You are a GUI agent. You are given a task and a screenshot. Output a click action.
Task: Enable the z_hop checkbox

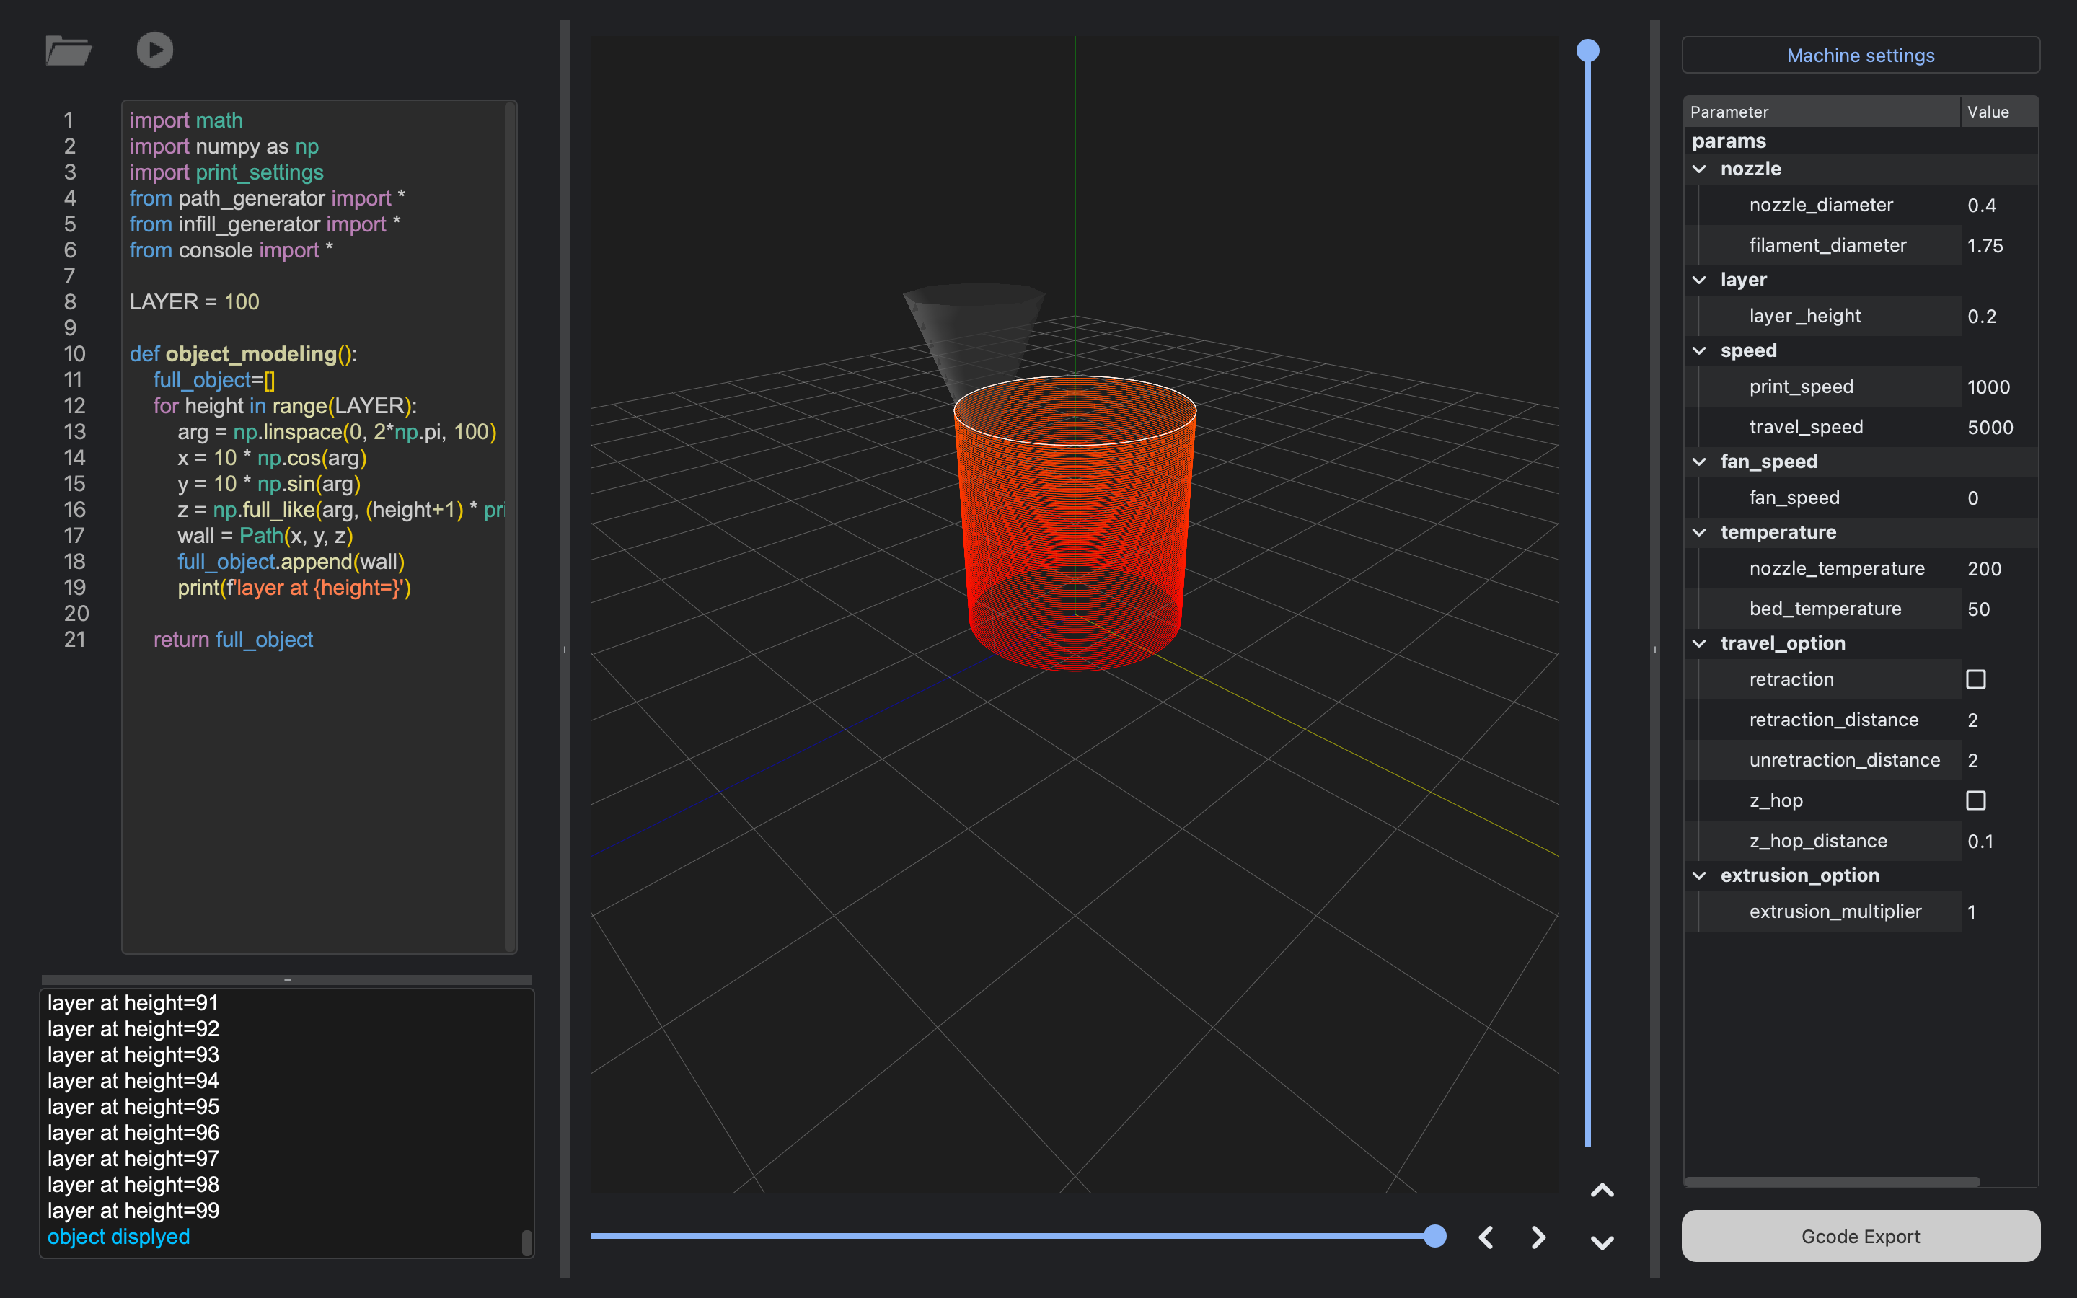click(x=1976, y=800)
